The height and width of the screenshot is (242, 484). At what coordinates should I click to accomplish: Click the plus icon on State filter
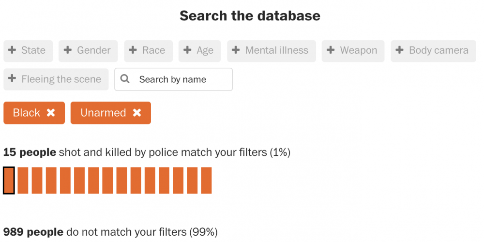(13, 50)
